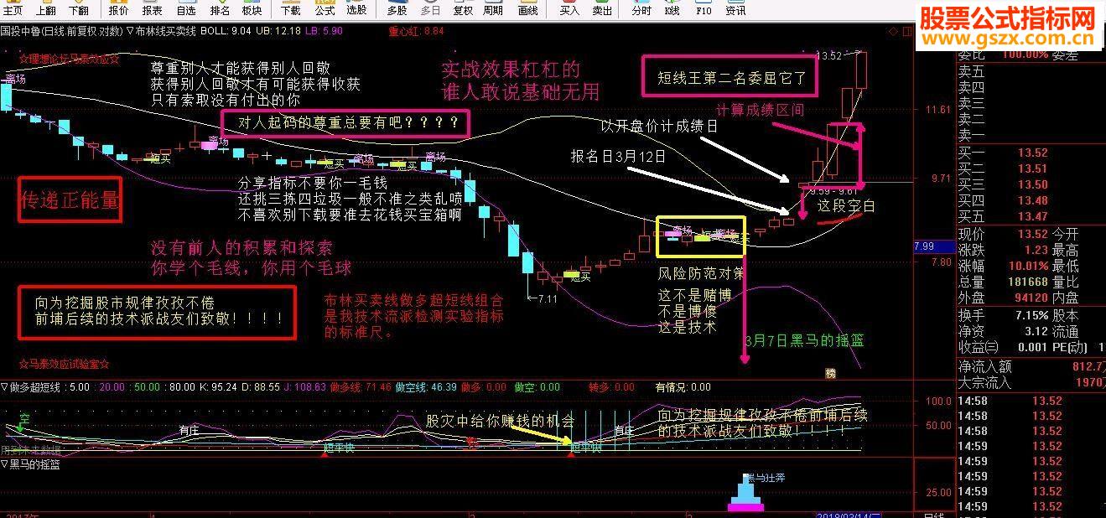
Task: Select the 买一 13.52 bid row
Action: point(1031,153)
